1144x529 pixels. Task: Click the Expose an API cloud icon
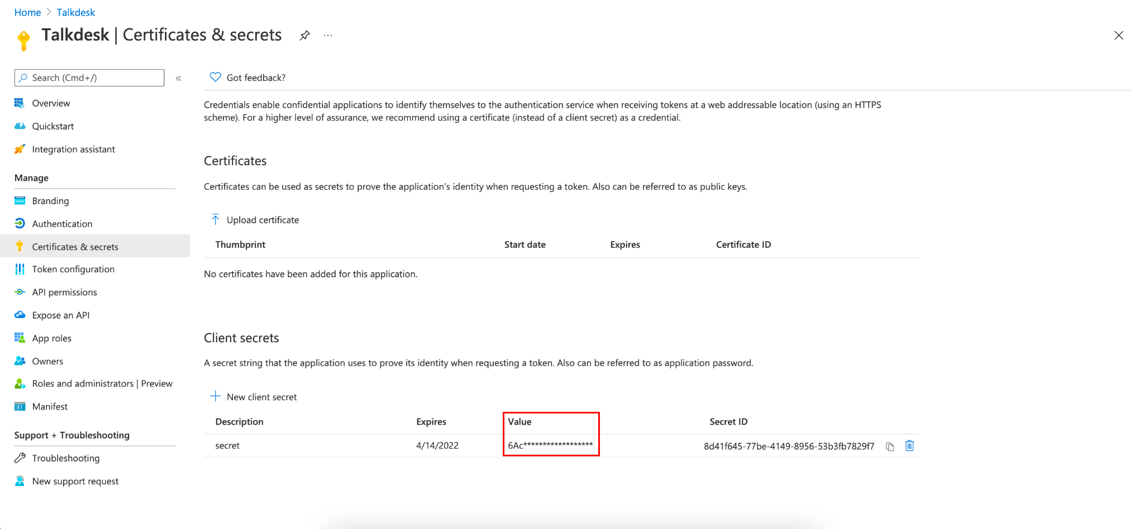tap(20, 315)
